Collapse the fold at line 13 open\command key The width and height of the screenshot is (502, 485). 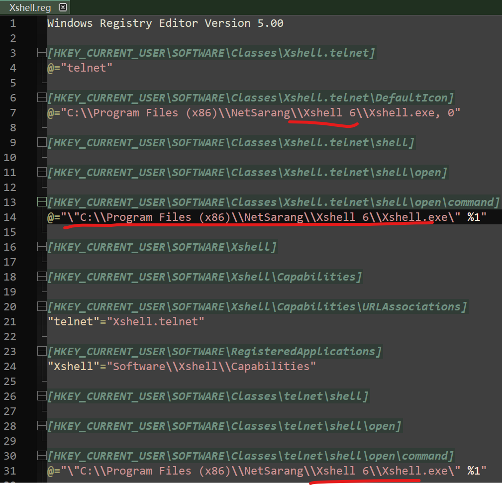click(x=42, y=202)
